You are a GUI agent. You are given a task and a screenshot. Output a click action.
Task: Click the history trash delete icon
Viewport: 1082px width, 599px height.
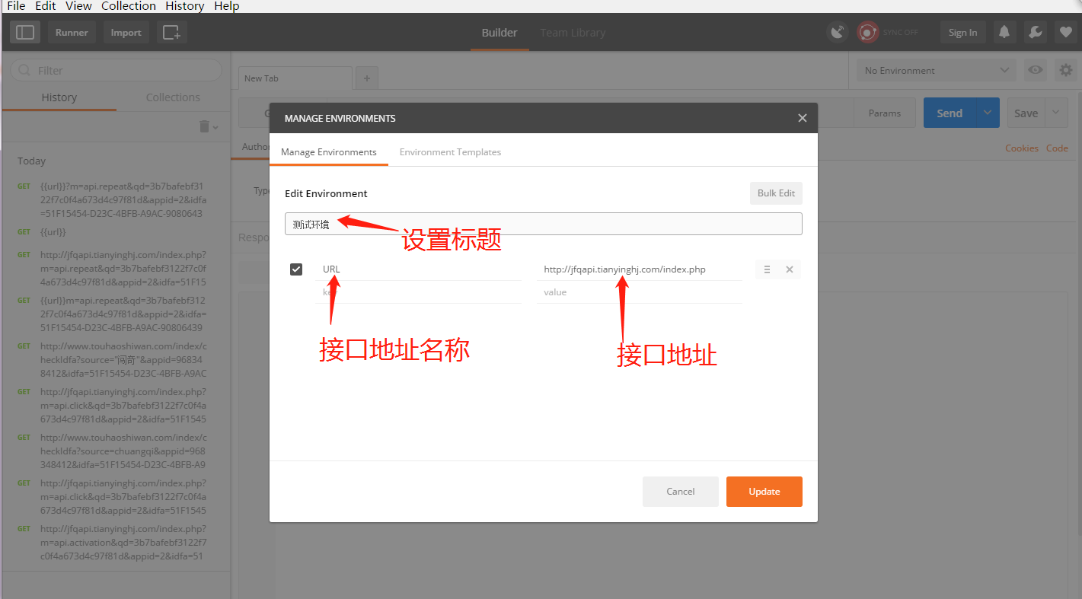pyautogui.click(x=204, y=126)
